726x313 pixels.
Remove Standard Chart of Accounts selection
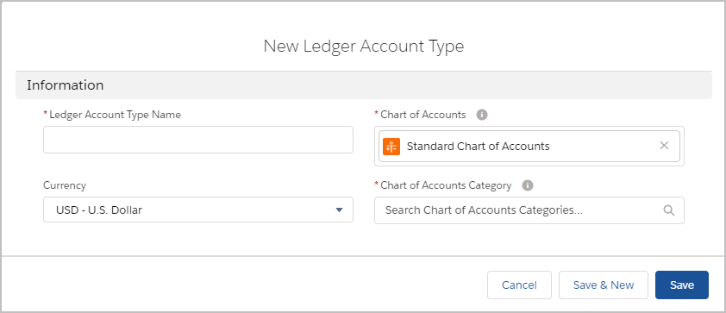664,146
